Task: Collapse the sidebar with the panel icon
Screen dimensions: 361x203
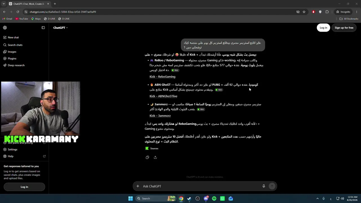Action: tap(43, 28)
